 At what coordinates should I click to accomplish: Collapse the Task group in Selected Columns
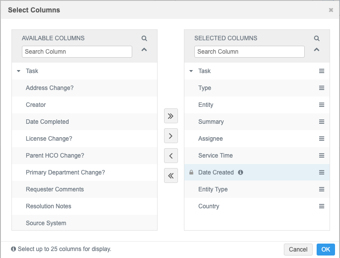[x=191, y=71]
